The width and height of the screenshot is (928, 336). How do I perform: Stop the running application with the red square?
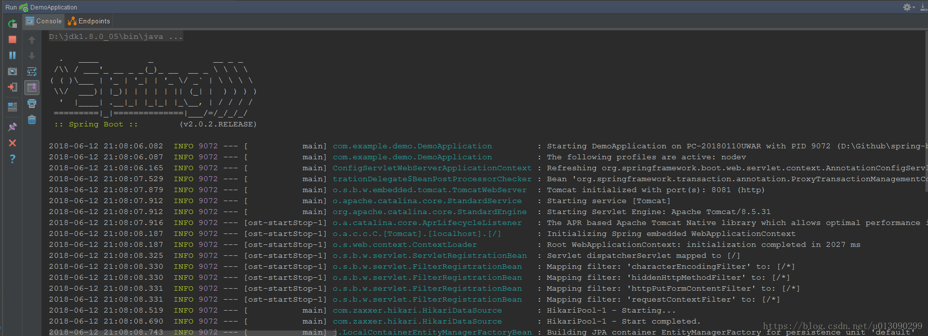(x=12, y=39)
